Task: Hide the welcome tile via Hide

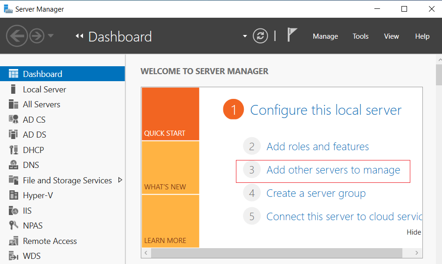Action: point(414,232)
